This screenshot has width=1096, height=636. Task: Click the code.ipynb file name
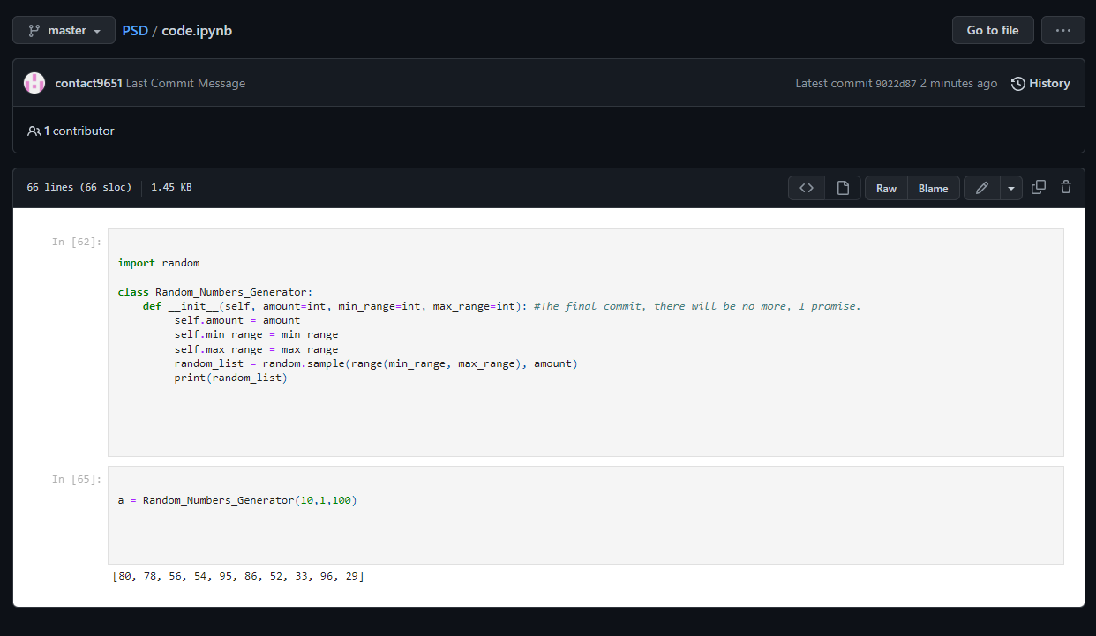(x=197, y=30)
